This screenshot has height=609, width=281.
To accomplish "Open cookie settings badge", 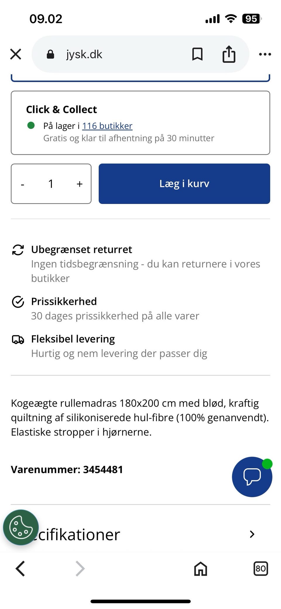I will [21, 527].
